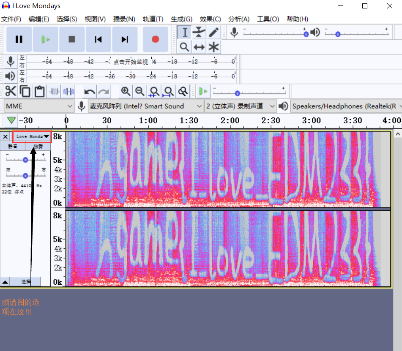Click the Cut scissors icon
This screenshot has height=351, width=402.
11,91
